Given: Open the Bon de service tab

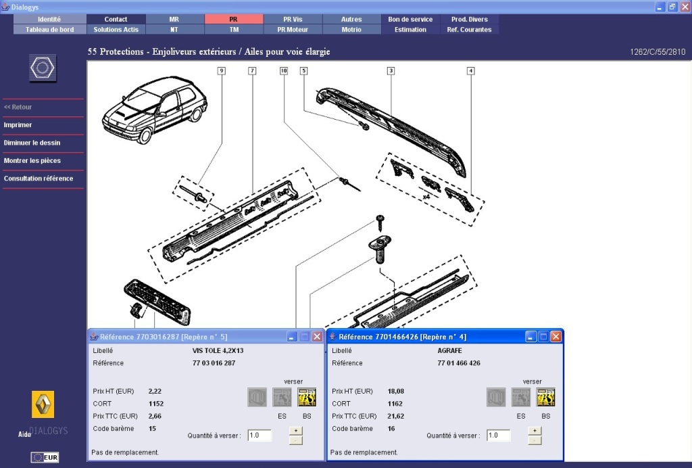Looking at the screenshot, I should 410,20.
